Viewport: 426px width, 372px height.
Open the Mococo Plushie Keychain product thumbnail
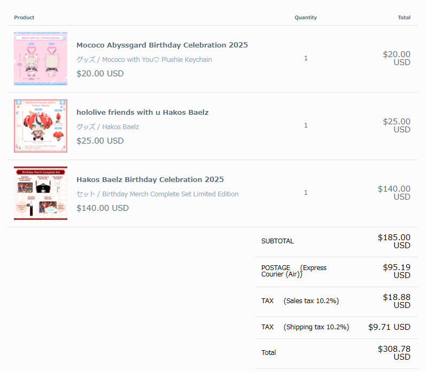41,59
